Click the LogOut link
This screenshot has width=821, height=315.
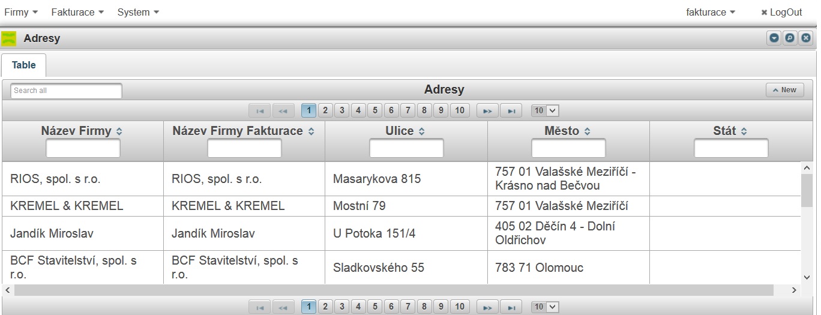click(781, 12)
